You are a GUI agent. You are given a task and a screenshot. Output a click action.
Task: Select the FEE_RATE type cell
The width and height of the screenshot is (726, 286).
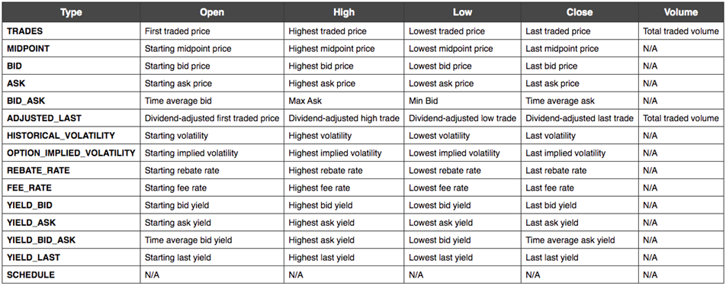point(72,188)
